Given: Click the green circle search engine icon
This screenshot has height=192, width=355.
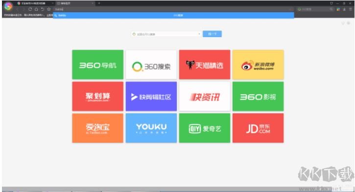Looking at the screenshot, I should point(134,34).
